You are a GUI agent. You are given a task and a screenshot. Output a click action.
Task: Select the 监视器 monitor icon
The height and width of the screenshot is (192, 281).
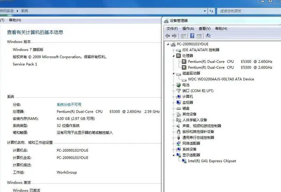(x=179, y=103)
